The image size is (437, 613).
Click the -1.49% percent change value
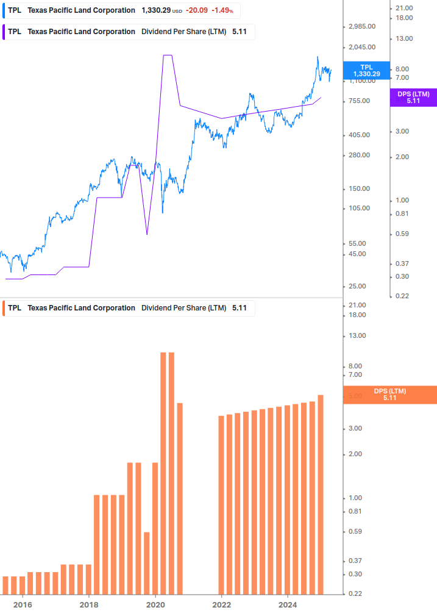tap(222, 10)
